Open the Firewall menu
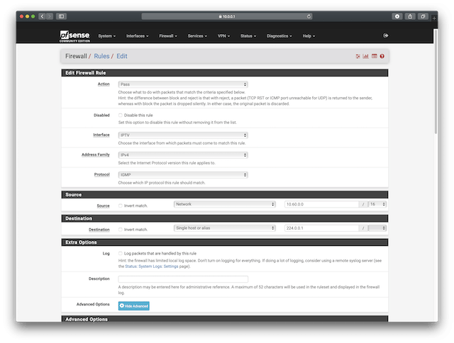This screenshot has height=343, width=454. pyautogui.click(x=168, y=36)
